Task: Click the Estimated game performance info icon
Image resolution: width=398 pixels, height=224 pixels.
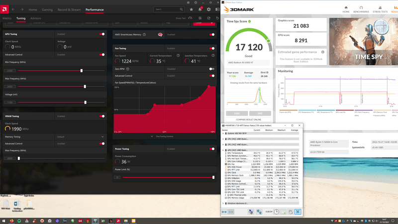Action: click(x=323, y=52)
